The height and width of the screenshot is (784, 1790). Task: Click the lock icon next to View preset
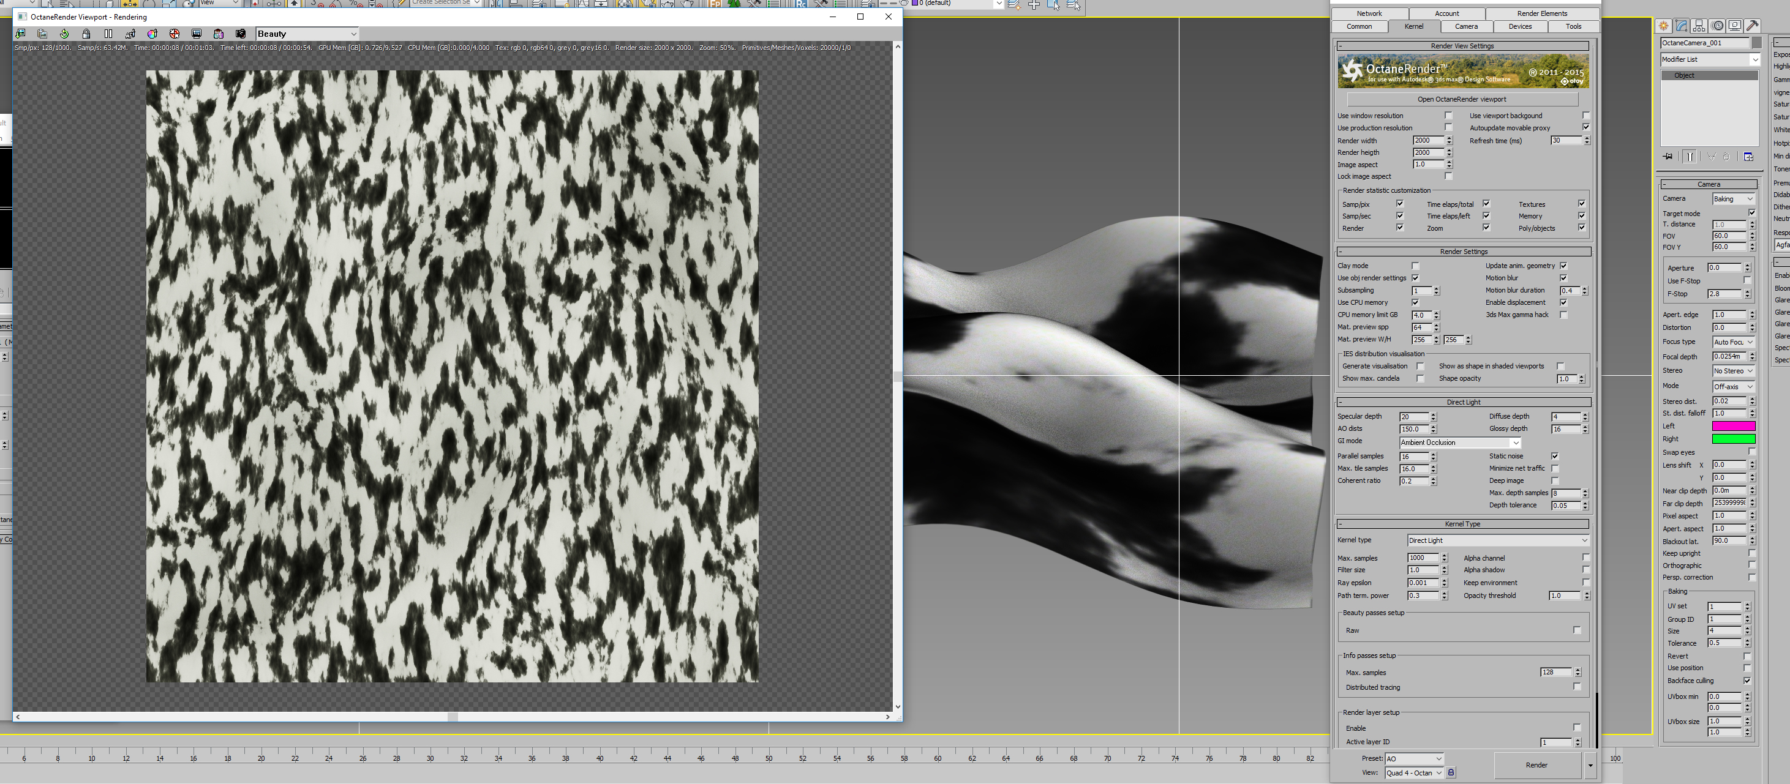click(1451, 772)
